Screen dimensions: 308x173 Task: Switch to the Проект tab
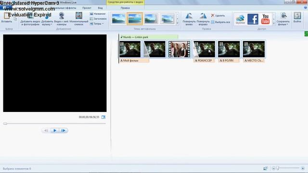[87, 8]
